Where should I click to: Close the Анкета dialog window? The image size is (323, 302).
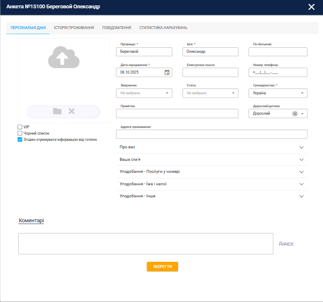[311, 7]
